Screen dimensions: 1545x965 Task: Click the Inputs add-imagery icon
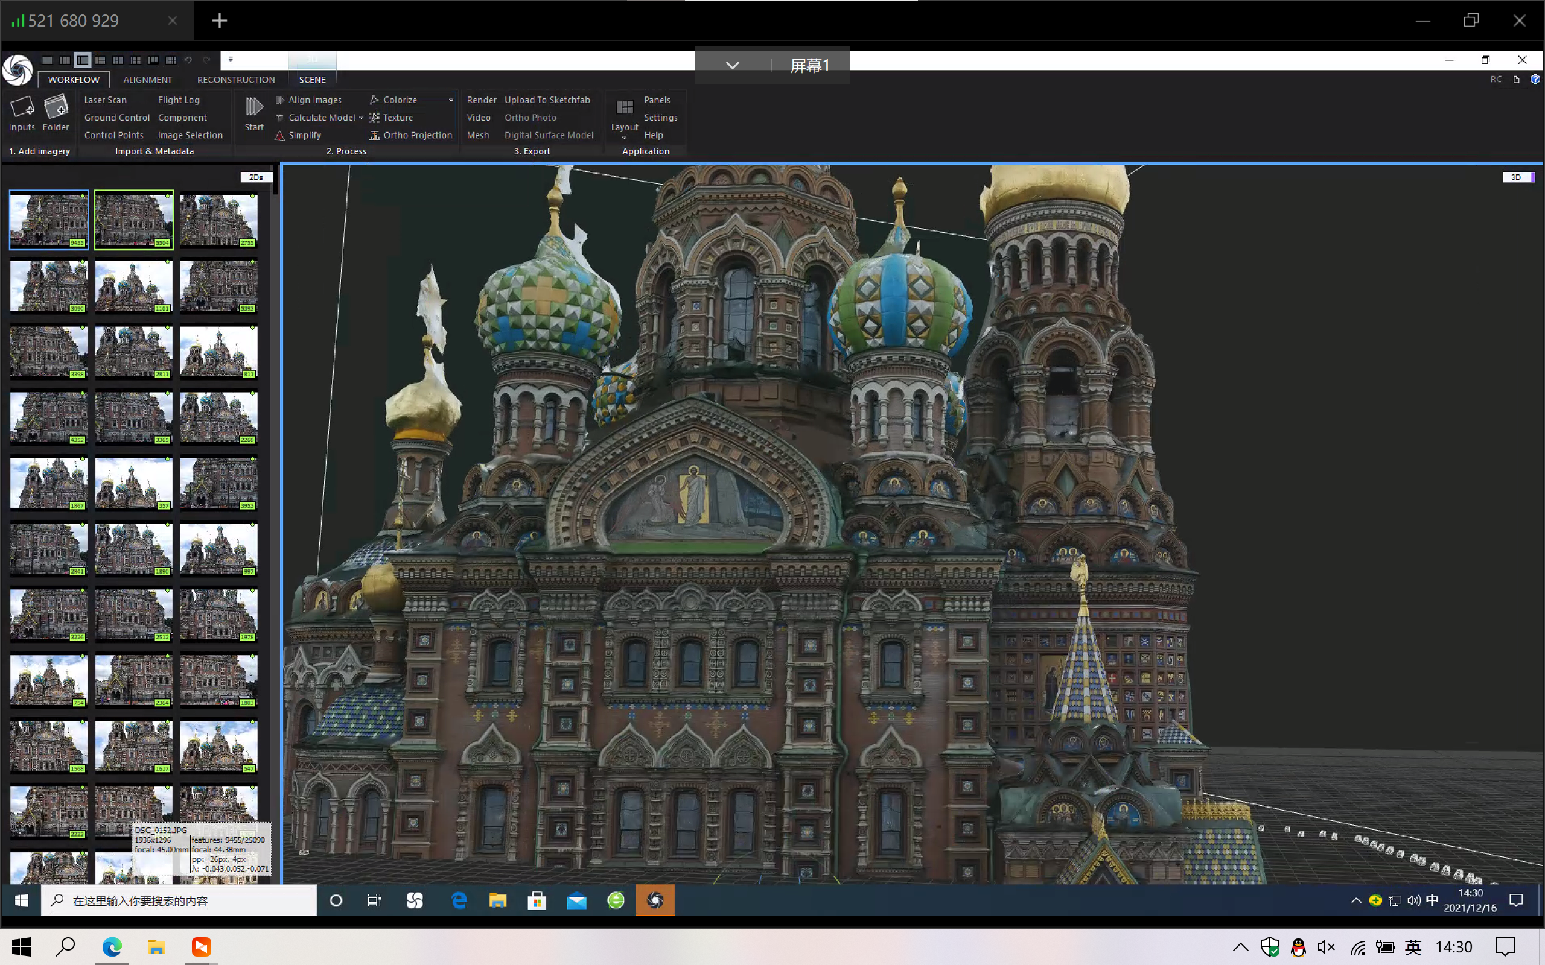[22, 107]
